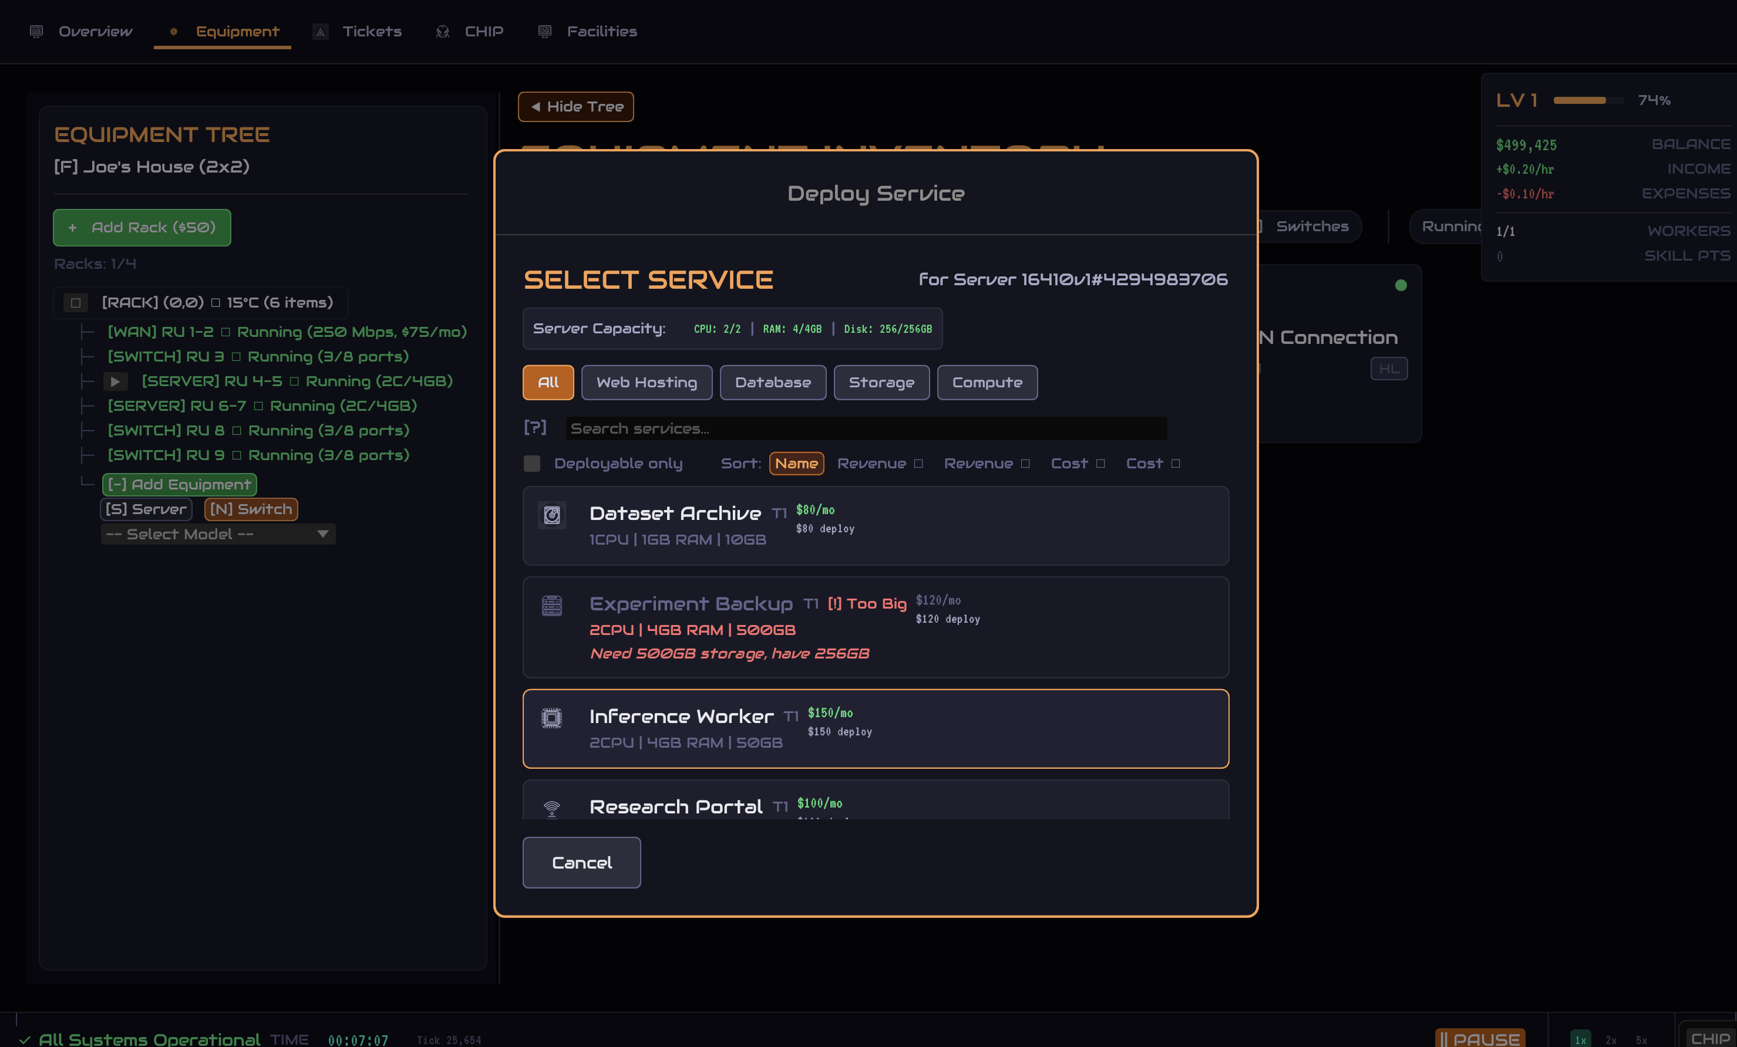1737x1047 pixels.
Task: Open the Select Model dropdown
Action: pyautogui.click(x=218, y=534)
